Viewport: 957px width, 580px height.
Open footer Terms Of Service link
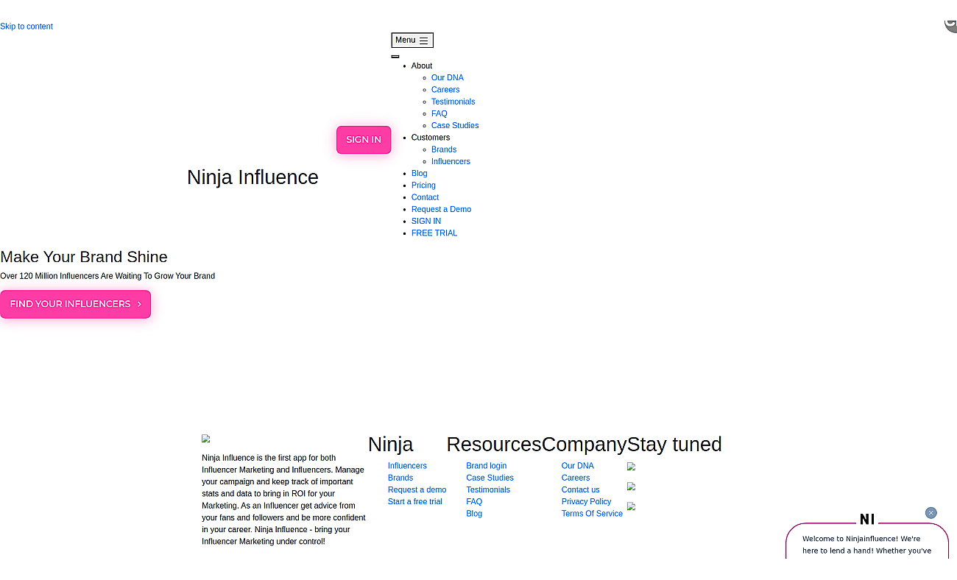592,514
